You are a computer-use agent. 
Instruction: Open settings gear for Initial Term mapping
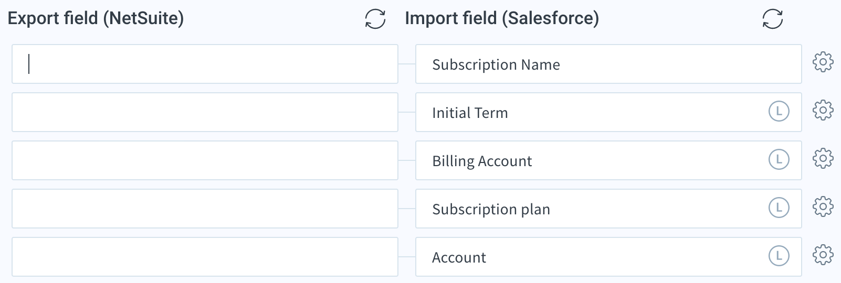[823, 110]
